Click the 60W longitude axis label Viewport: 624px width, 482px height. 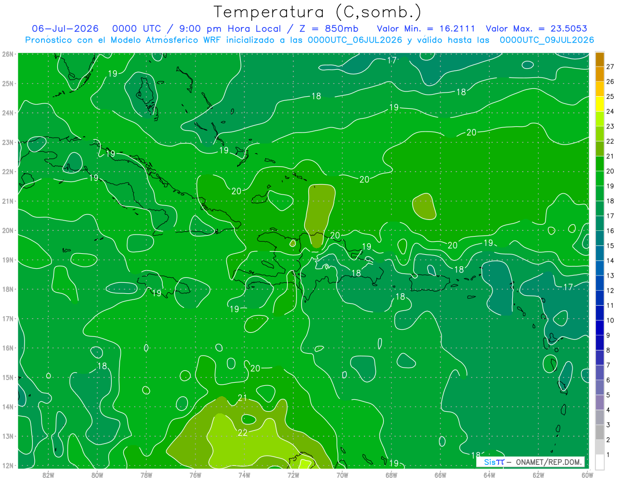pos(587,475)
